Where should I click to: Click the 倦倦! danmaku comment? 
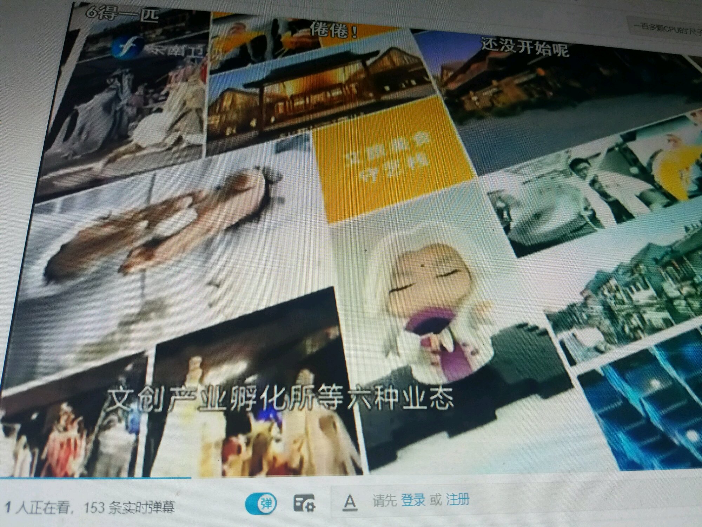point(333,31)
